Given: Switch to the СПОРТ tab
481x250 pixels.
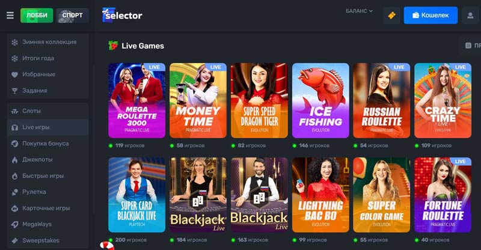Looking at the screenshot, I should 72,16.
